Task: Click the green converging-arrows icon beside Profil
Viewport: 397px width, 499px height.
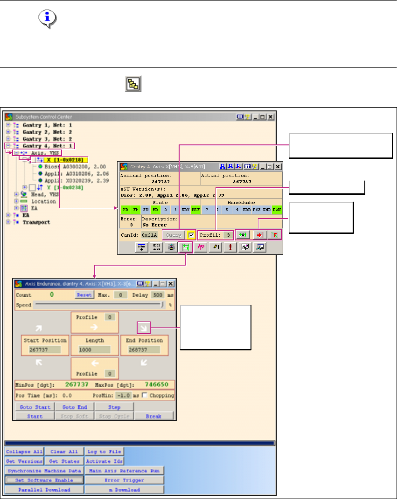Action: coord(243,235)
